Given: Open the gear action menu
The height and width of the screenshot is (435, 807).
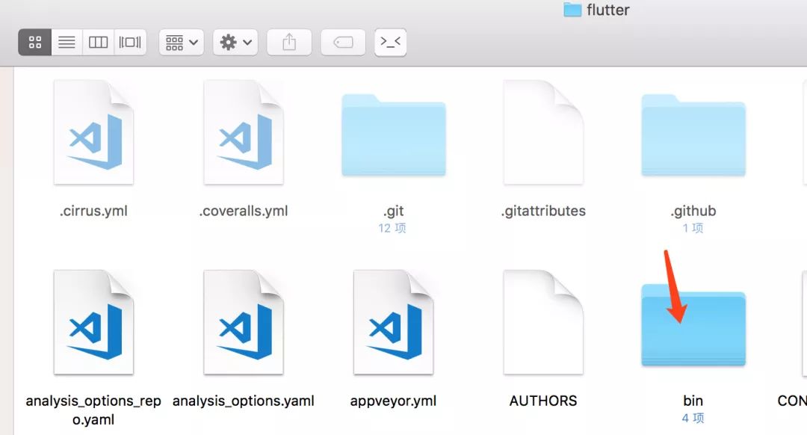Looking at the screenshot, I should click(x=235, y=42).
